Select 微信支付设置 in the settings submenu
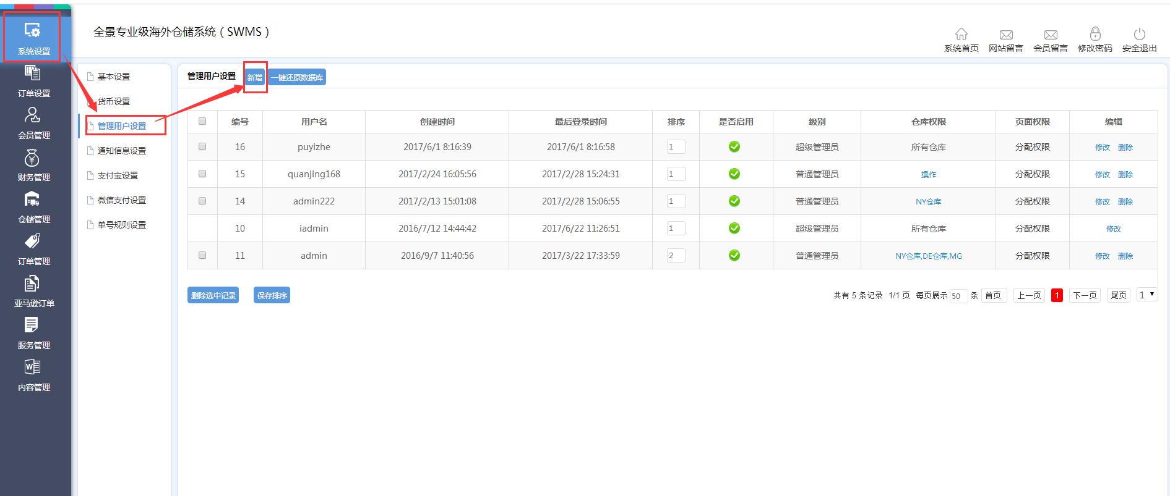 point(122,200)
